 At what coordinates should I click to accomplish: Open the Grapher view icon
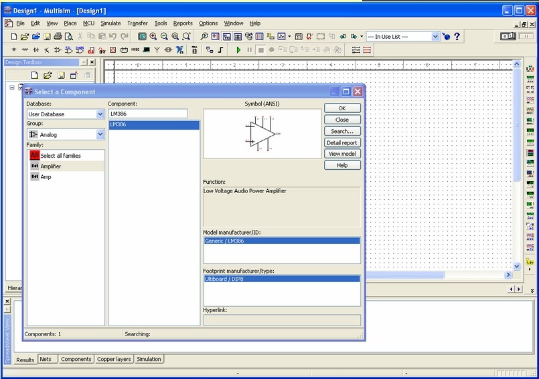click(x=281, y=36)
